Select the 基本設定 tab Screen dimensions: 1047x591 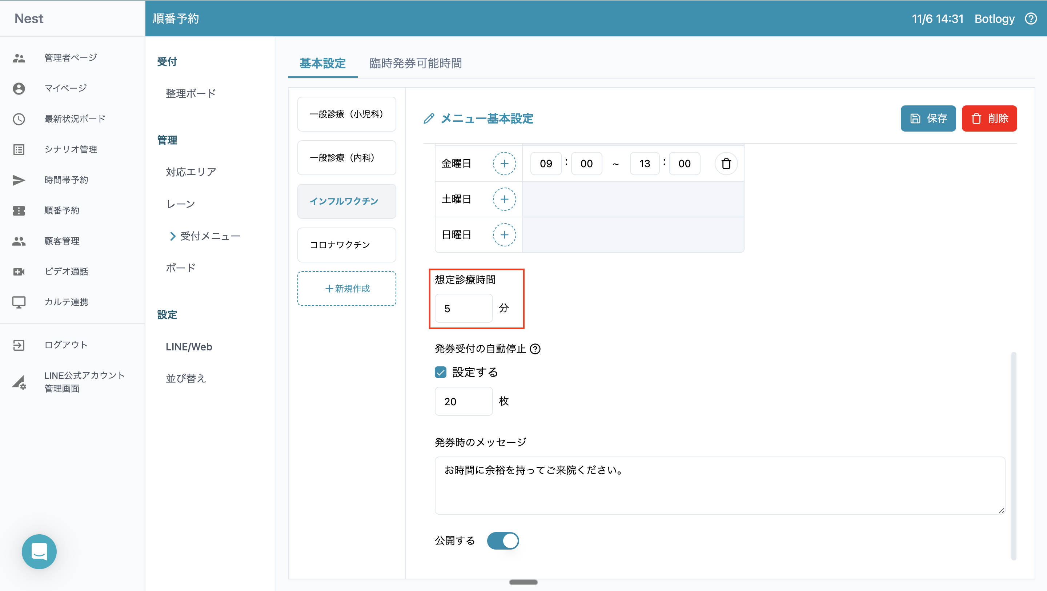click(322, 63)
